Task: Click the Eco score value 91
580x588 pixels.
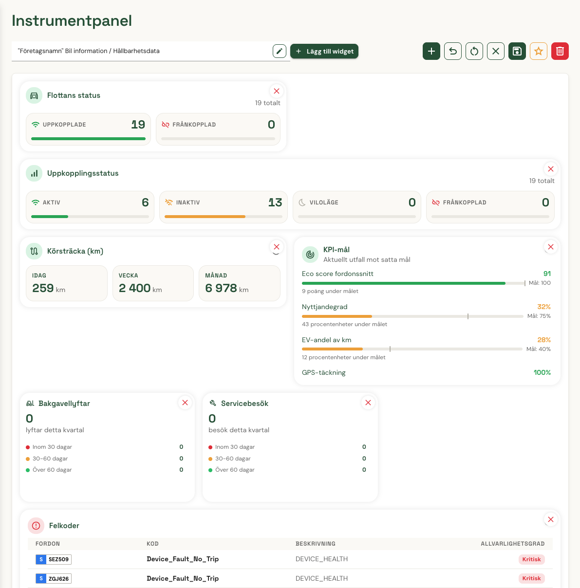Action: (x=547, y=274)
